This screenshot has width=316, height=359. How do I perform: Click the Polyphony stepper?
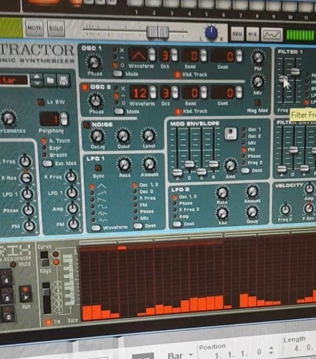point(64,119)
